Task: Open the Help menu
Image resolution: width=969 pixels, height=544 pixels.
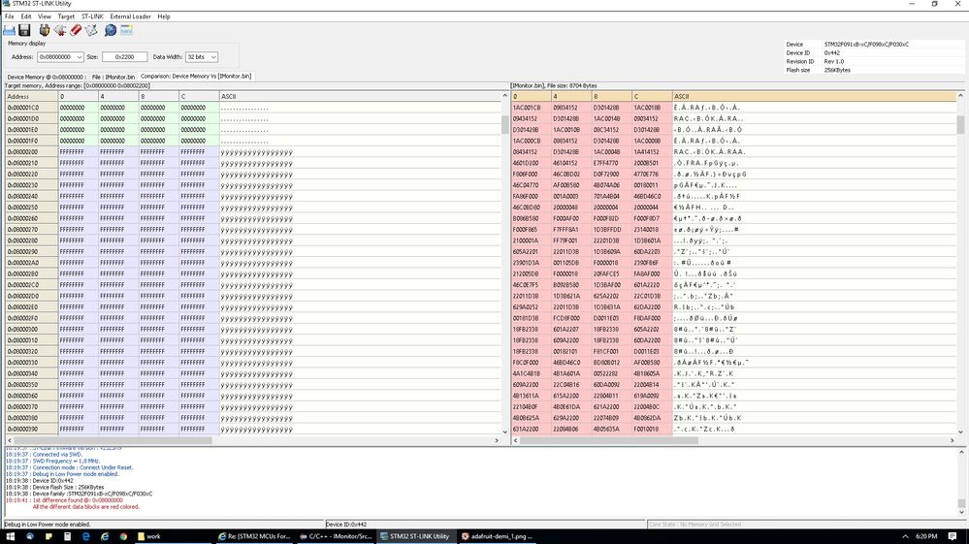Action: click(164, 16)
